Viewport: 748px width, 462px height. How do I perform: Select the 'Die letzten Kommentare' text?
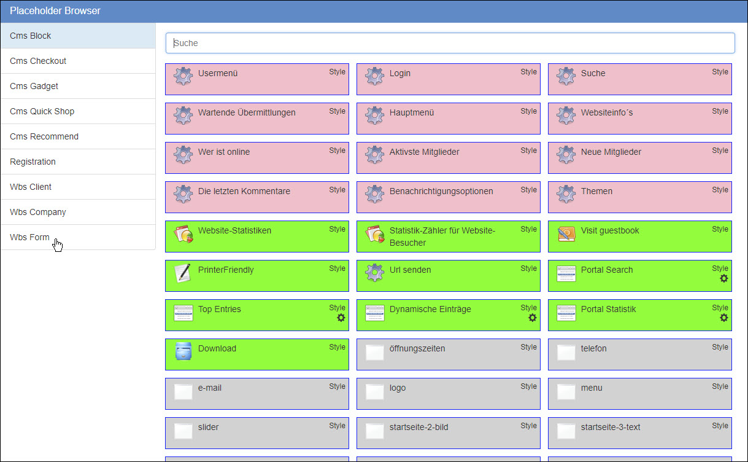(x=244, y=191)
